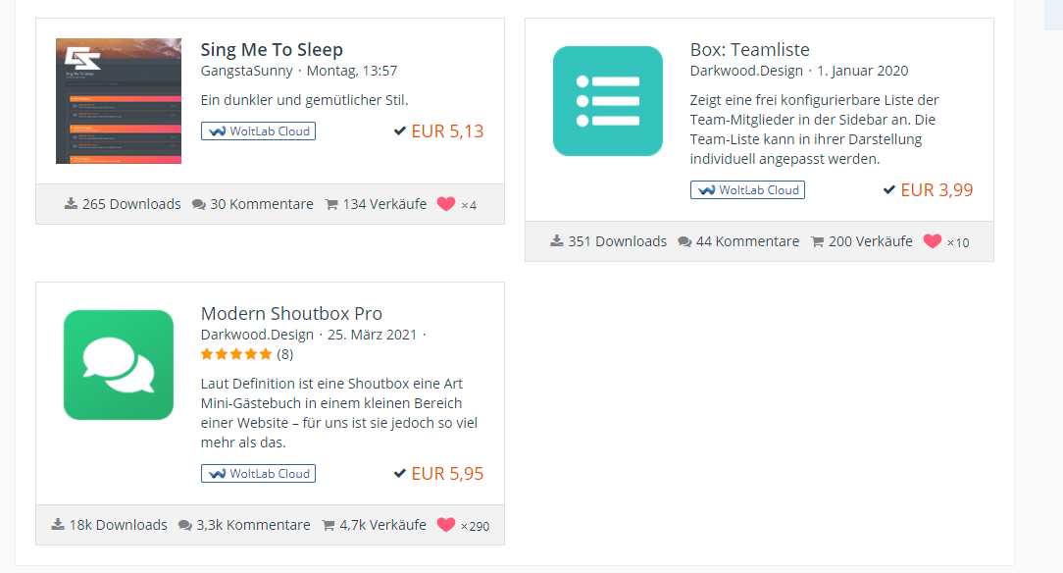The height and width of the screenshot is (573, 1063).
Task: Click the EUR 5,95 price
Action: [447, 474]
